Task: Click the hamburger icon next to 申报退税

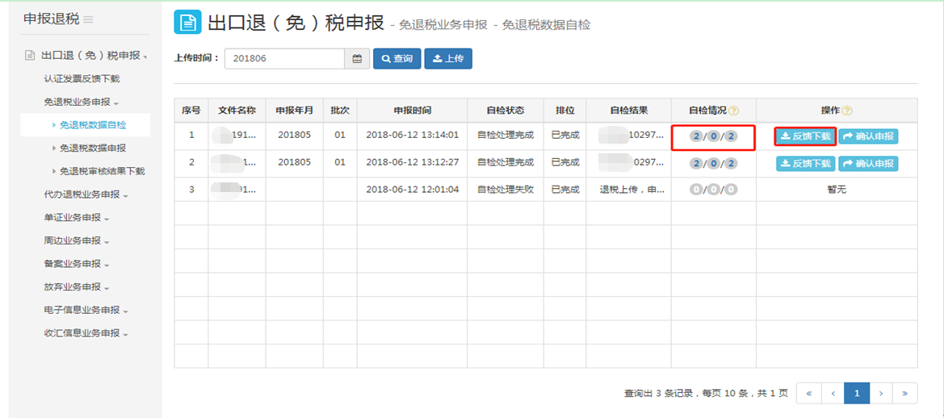Action: (88, 19)
